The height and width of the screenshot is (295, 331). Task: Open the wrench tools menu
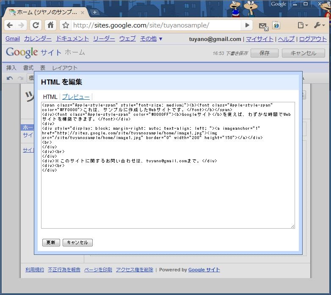[x=319, y=25]
